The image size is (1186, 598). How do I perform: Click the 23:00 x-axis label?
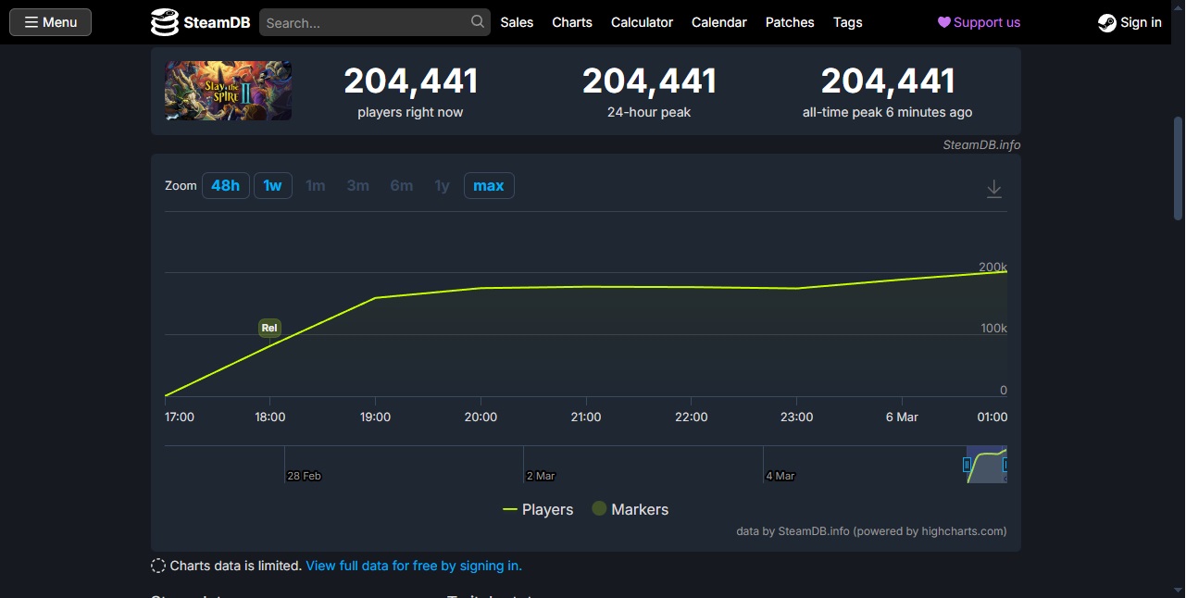[x=796, y=417]
